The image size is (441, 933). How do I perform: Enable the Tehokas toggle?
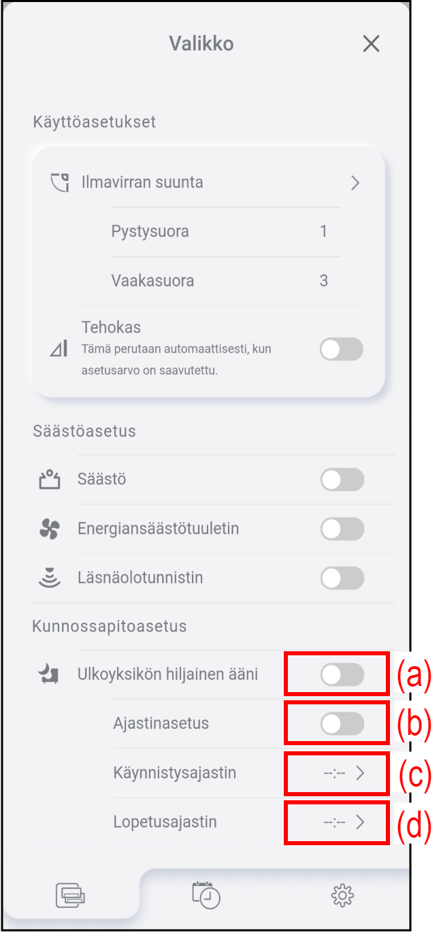(x=342, y=350)
